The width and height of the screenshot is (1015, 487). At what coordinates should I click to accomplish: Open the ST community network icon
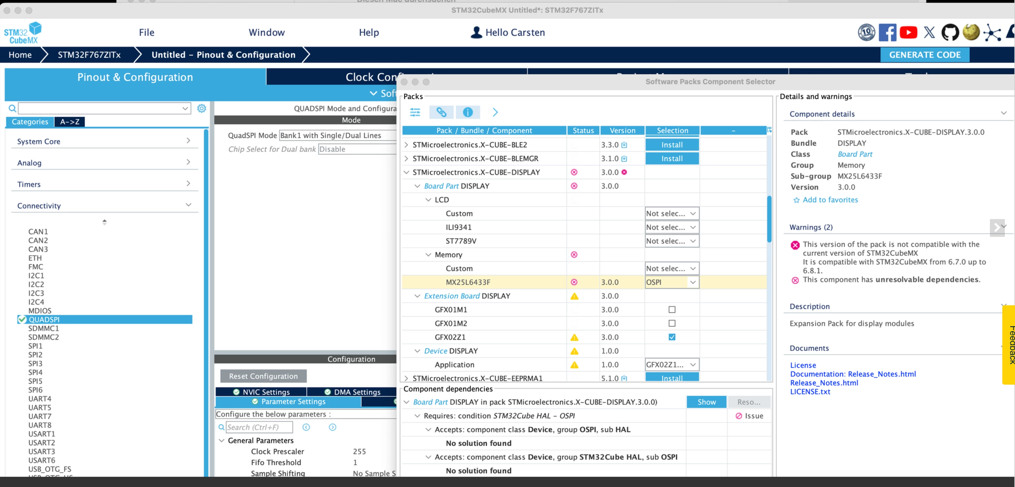(992, 33)
